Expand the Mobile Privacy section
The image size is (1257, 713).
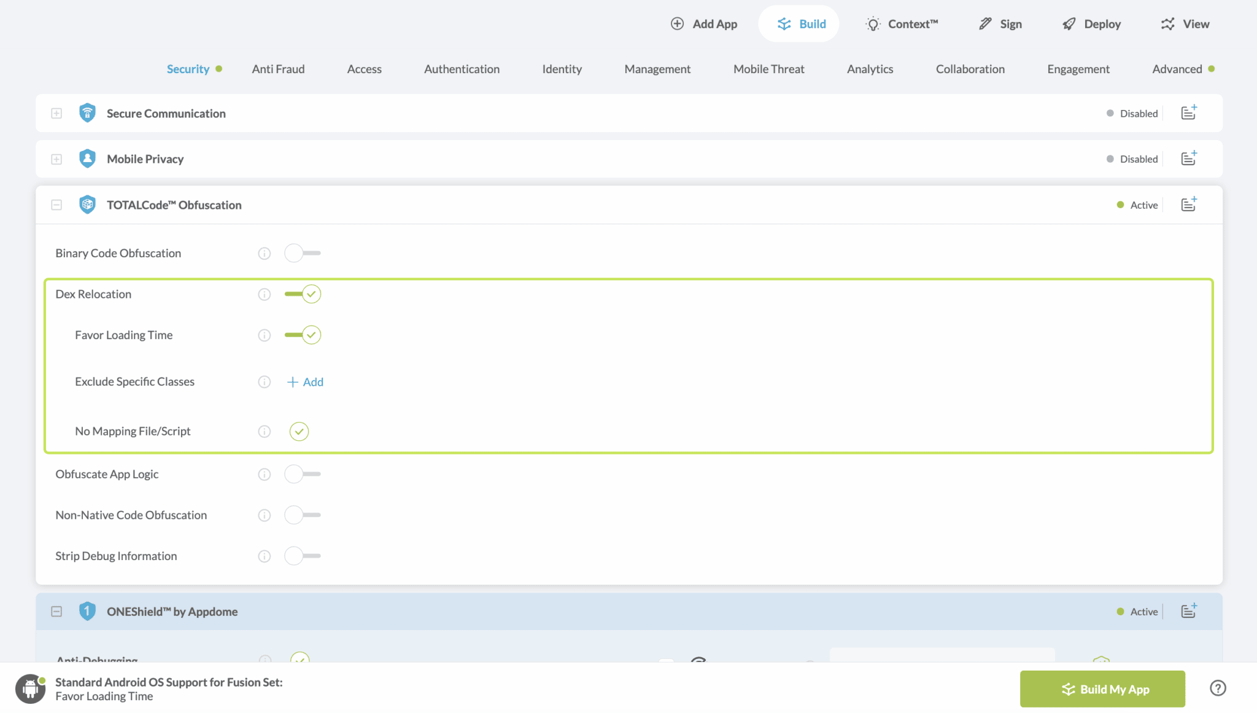[x=56, y=158]
